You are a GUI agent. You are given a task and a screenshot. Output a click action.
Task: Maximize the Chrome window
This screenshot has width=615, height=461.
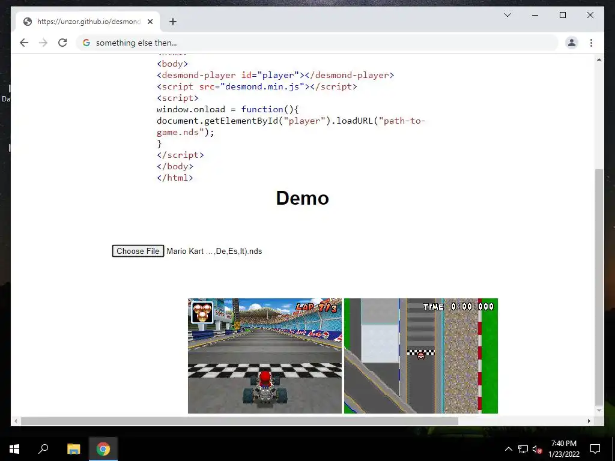click(562, 15)
